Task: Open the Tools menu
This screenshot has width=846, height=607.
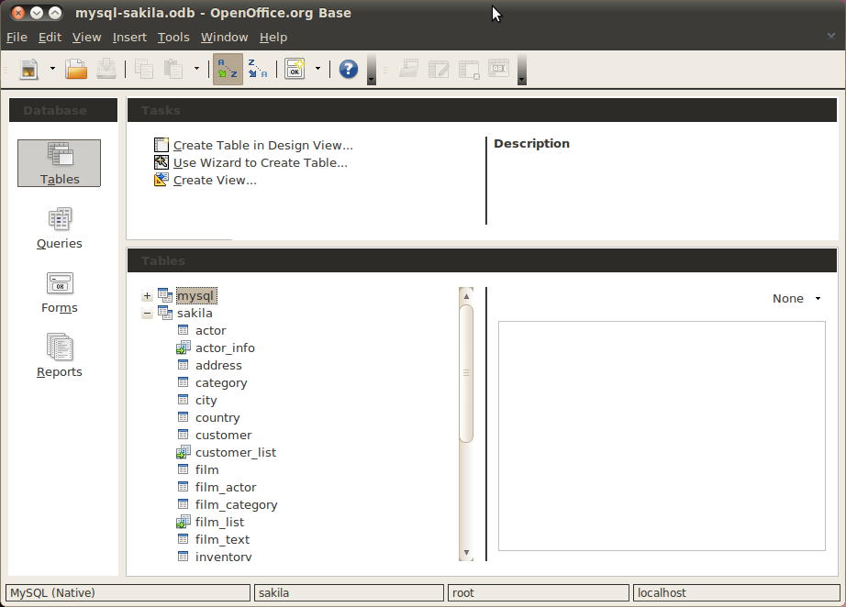Action: [173, 37]
